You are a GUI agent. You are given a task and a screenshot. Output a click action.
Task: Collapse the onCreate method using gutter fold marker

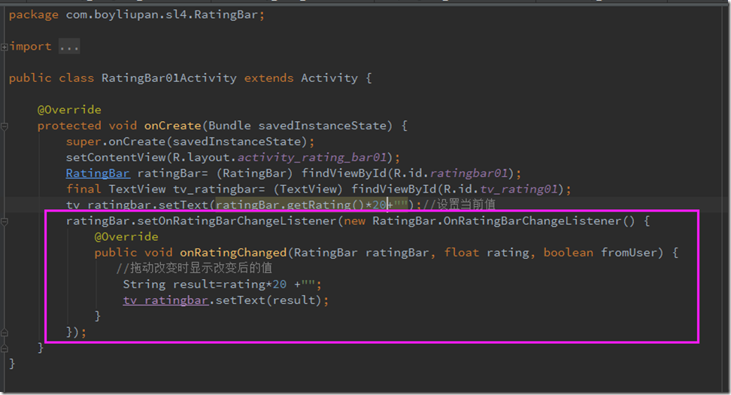5,126
